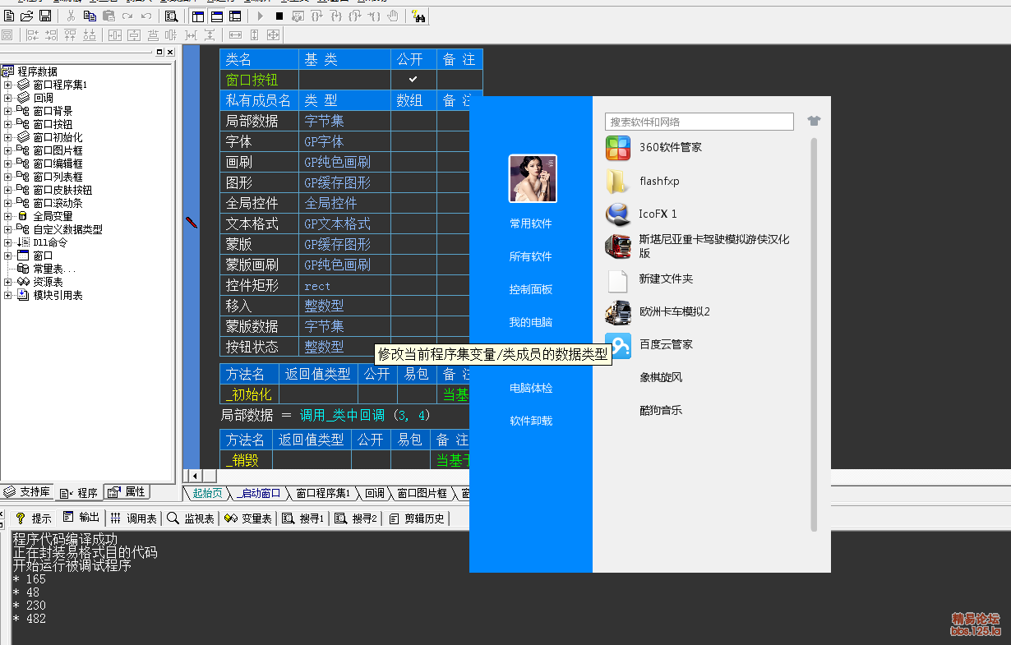Open the _启动窗口 editor tab
The width and height of the screenshot is (1011, 645).
click(259, 493)
